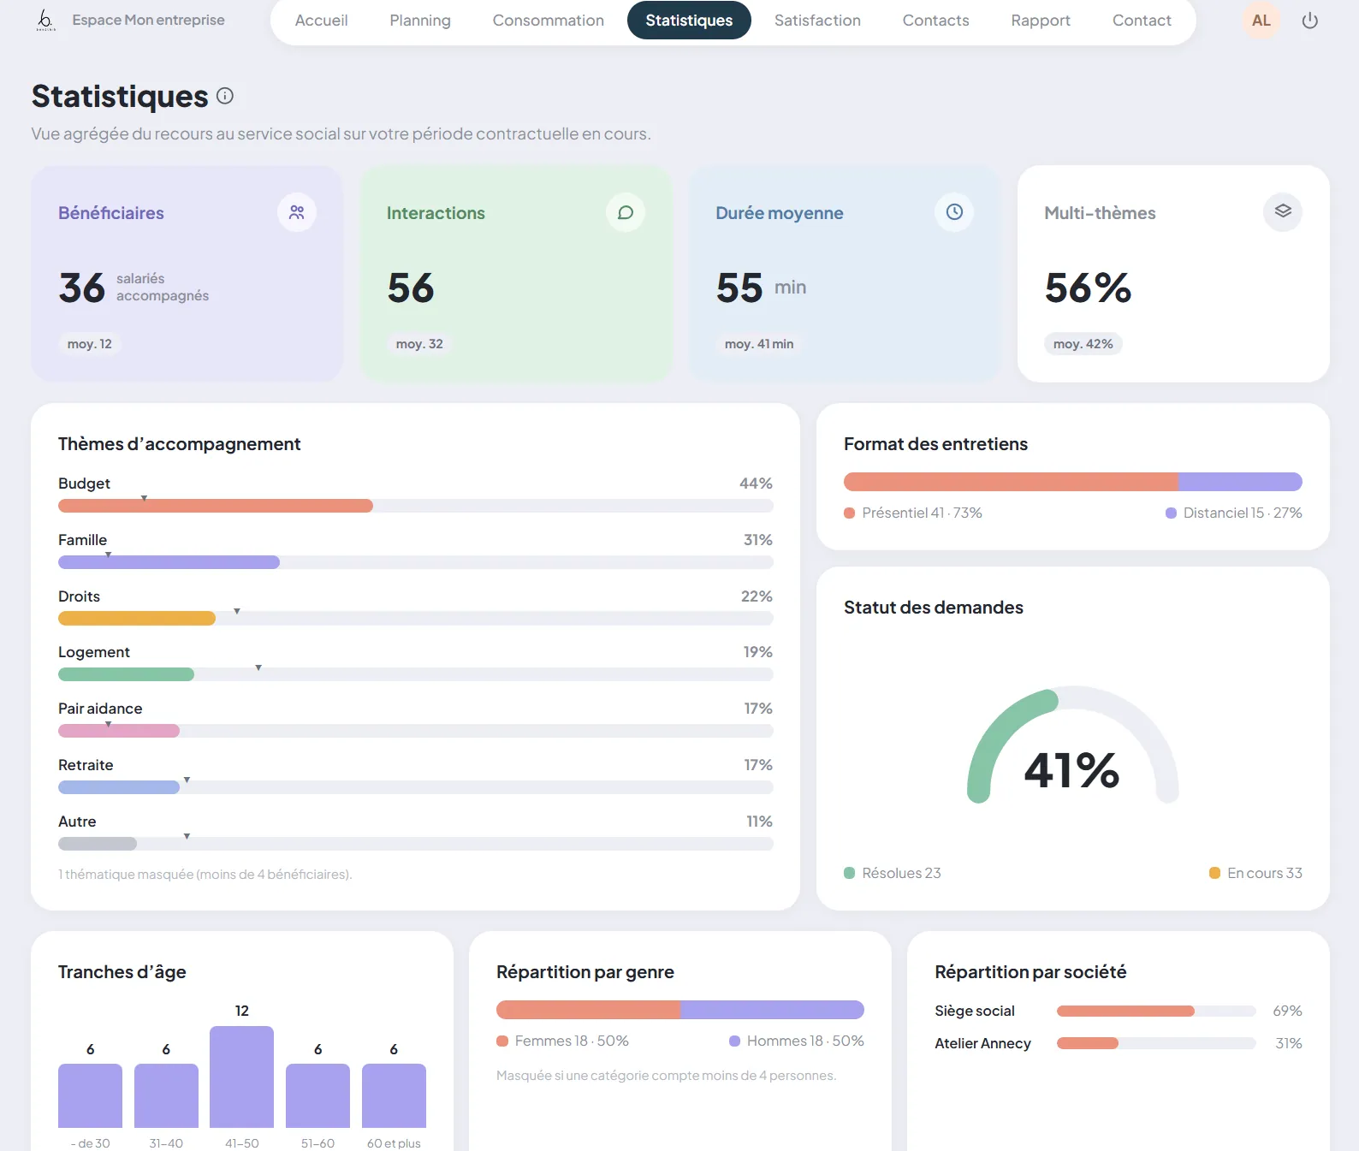Viewport: 1359px width, 1151px height.
Task: Click the Présentiel 41 · 73% legend
Action: click(x=913, y=513)
